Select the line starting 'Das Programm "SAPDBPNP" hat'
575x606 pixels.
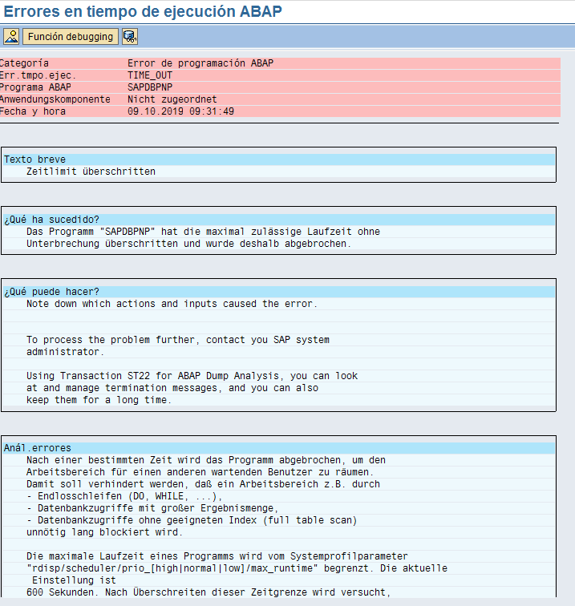click(x=203, y=232)
